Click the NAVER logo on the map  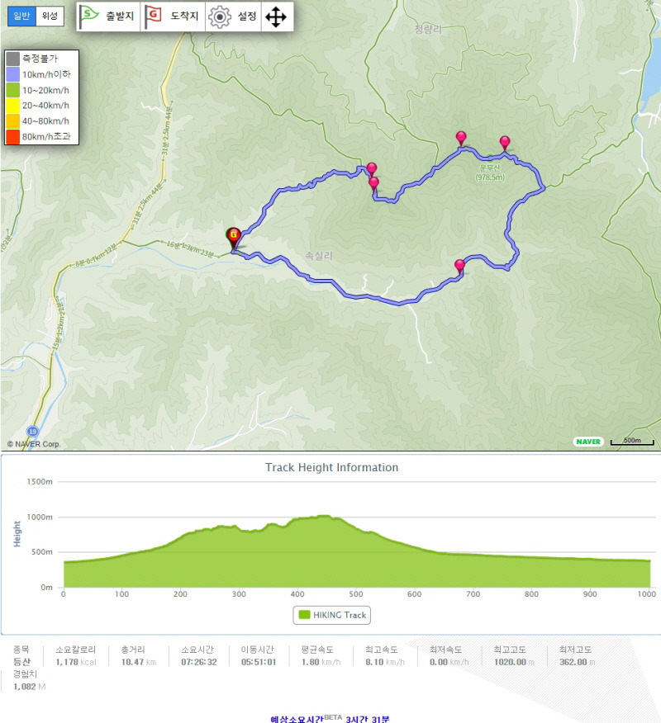click(588, 442)
